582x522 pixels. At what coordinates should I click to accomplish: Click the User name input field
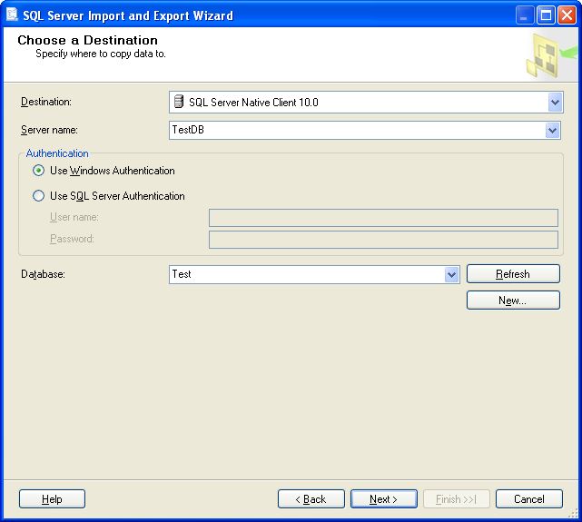(x=383, y=218)
